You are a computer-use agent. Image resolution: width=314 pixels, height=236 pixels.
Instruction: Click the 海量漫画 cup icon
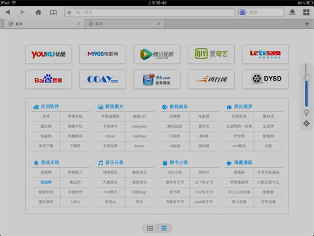click(229, 163)
